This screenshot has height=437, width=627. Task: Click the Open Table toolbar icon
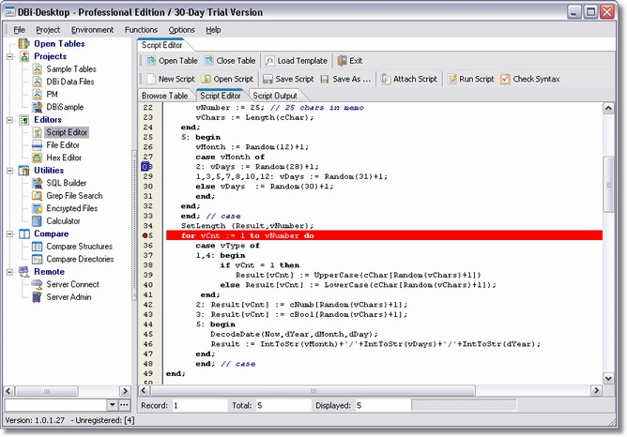[x=151, y=61]
